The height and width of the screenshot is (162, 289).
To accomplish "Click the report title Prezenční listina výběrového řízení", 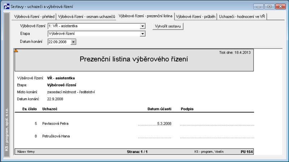I will click(x=134, y=59).
